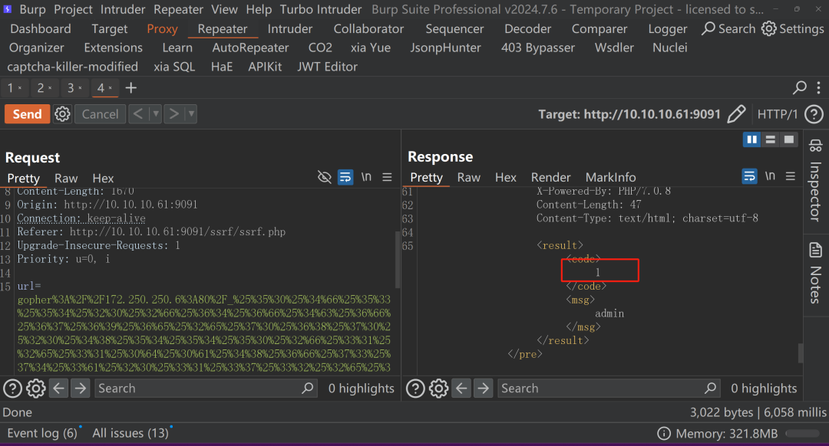Open Notes side panel

click(x=815, y=273)
